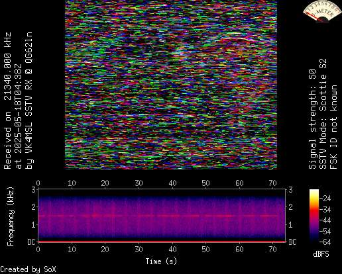
Task: Click the 'by VK4MSL SSTV RX @ QG62ln' text
Action: [x=29, y=101]
